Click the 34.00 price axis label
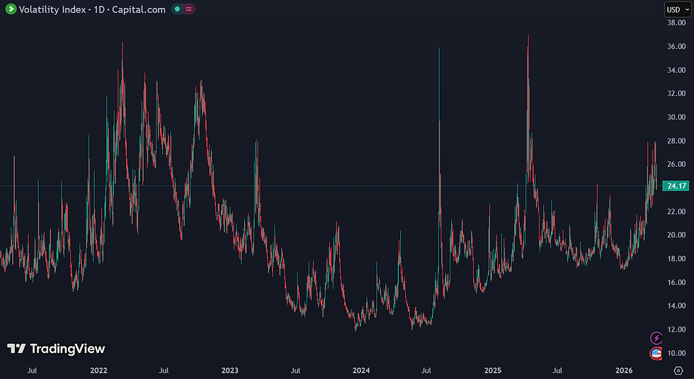694x379 pixels. [x=676, y=70]
